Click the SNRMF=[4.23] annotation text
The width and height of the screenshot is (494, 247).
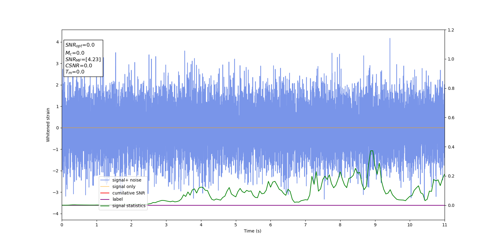83,60
